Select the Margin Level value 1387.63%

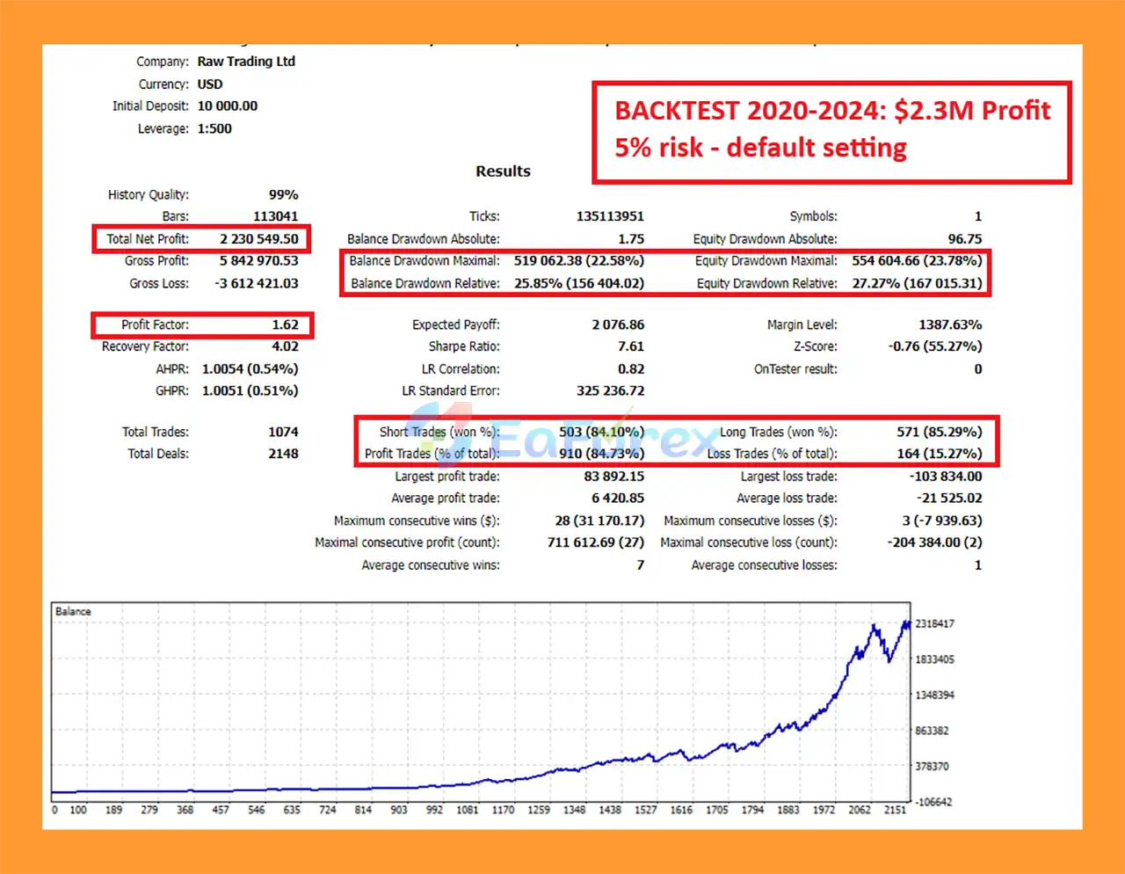pyautogui.click(x=950, y=324)
